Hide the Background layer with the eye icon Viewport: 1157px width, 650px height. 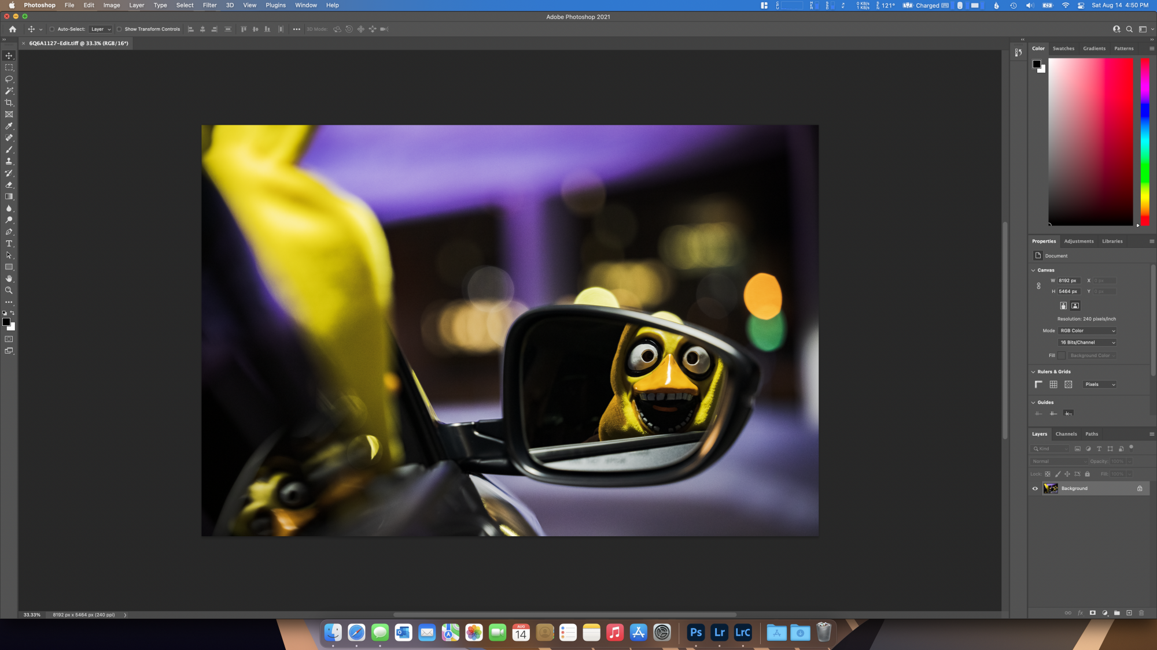(1035, 489)
